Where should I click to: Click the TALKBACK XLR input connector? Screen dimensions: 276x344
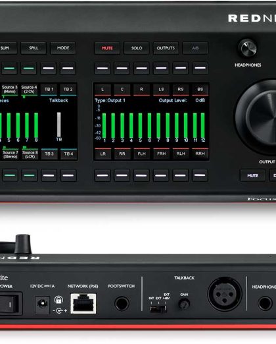(x=225, y=293)
